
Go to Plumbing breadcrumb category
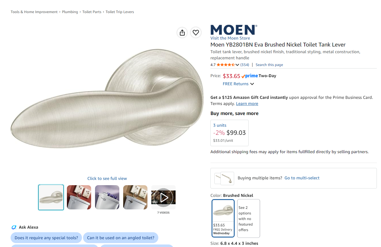coord(70,12)
